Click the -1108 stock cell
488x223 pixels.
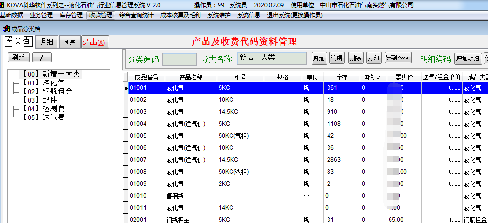point(342,124)
